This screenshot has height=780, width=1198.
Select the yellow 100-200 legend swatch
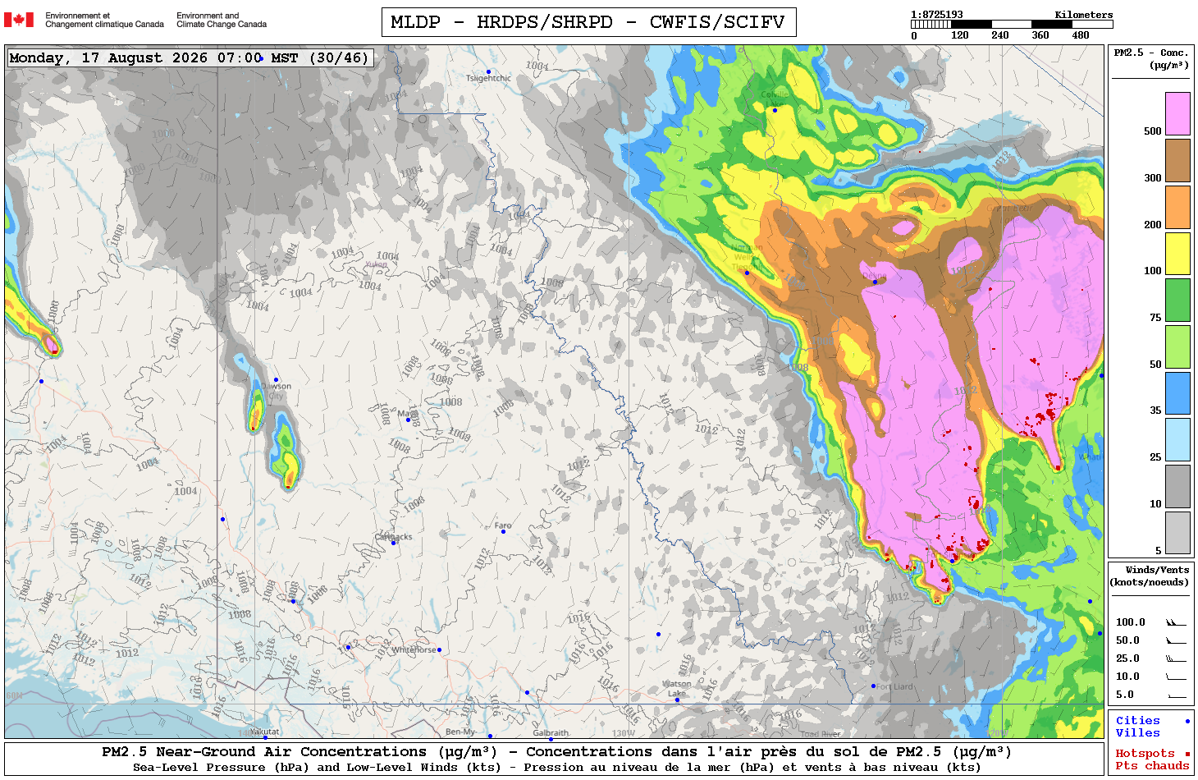click(1177, 254)
